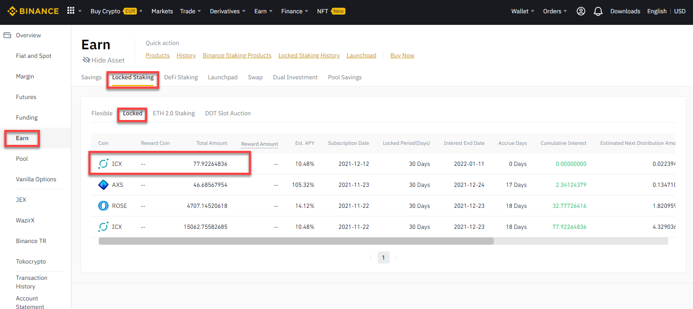This screenshot has height=309, width=693.
Task: Switch to the Savings tab
Action: tap(91, 77)
